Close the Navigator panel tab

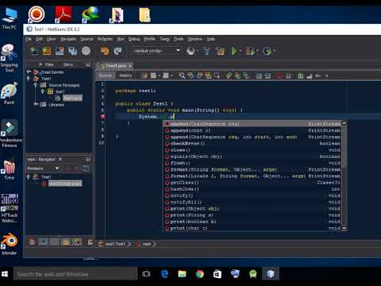pyautogui.click(x=60, y=159)
